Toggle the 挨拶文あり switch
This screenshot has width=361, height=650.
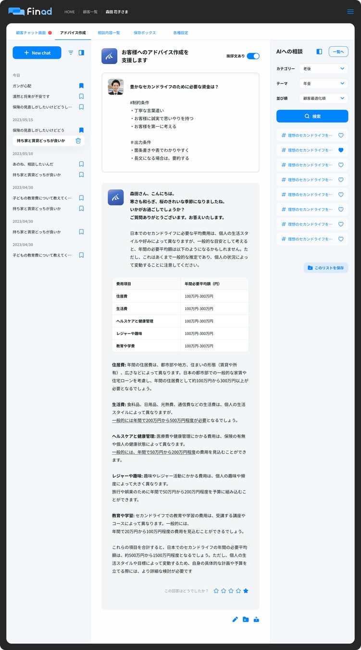coord(253,56)
